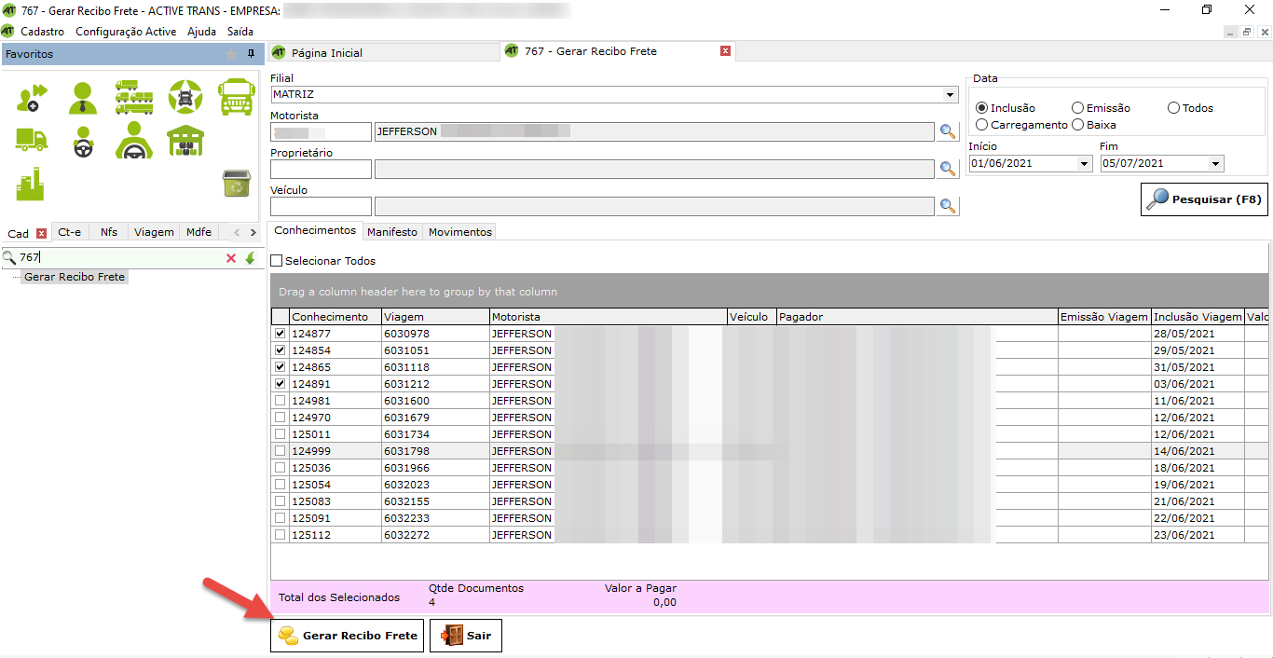Switch to the Manifesto tab
The width and height of the screenshot is (1273, 658).
click(392, 232)
